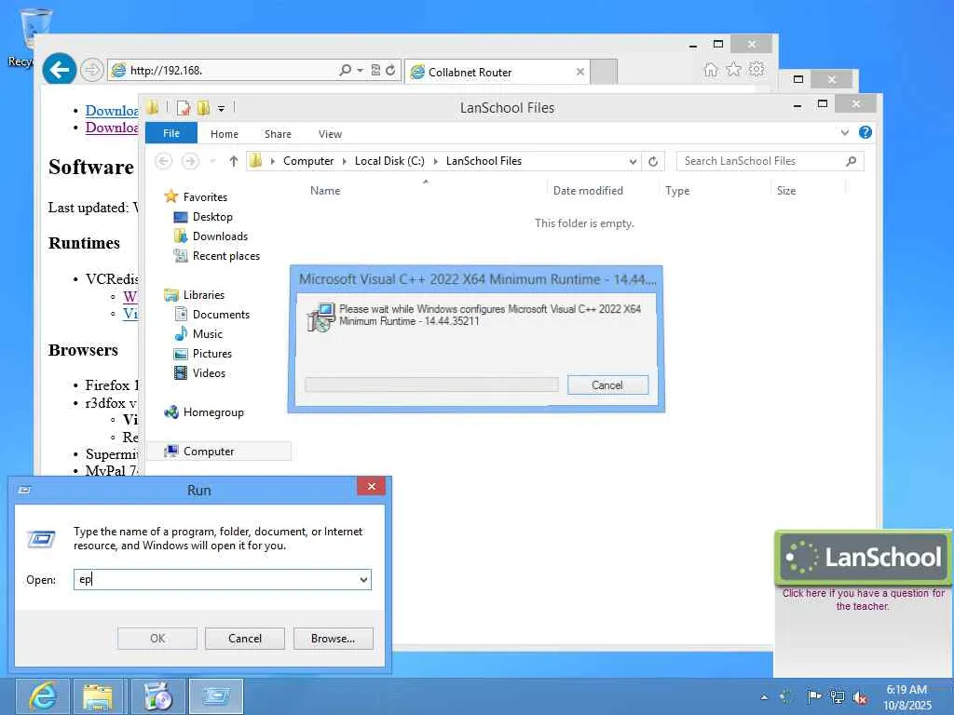Click LanSchool ask teacher question panel
The image size is (954, 715).
864,600
